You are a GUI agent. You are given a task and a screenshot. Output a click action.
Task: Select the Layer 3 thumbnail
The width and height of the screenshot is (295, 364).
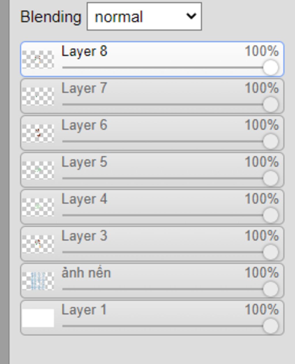(38, 244)
